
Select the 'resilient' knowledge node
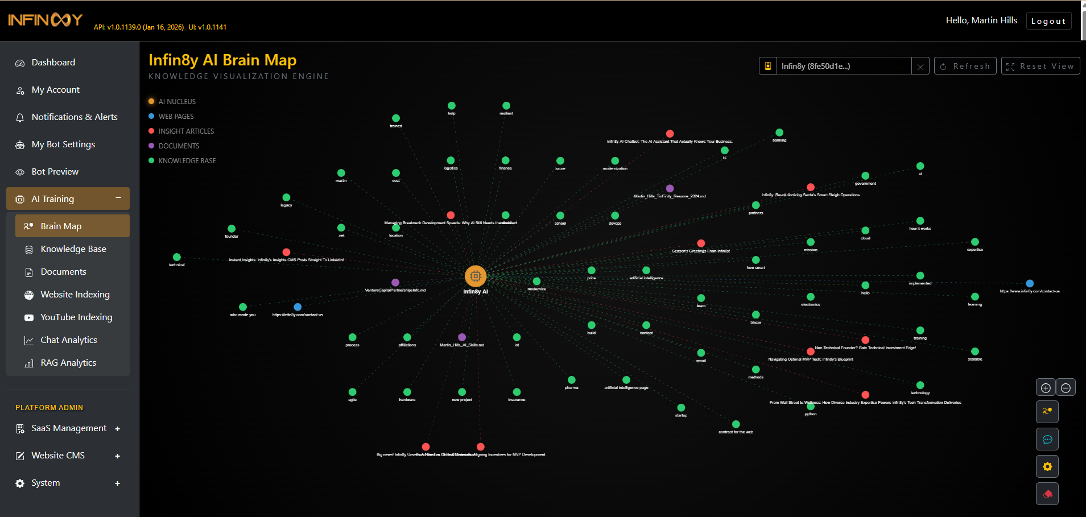(506, 106)
